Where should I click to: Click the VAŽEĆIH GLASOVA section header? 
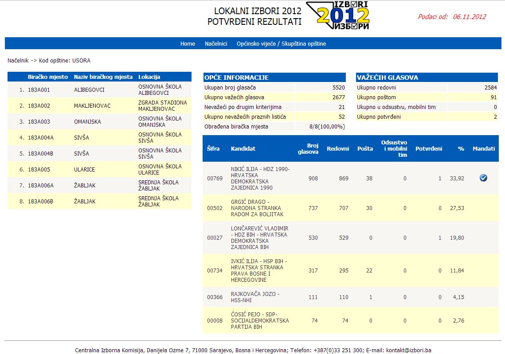(427, 77)
